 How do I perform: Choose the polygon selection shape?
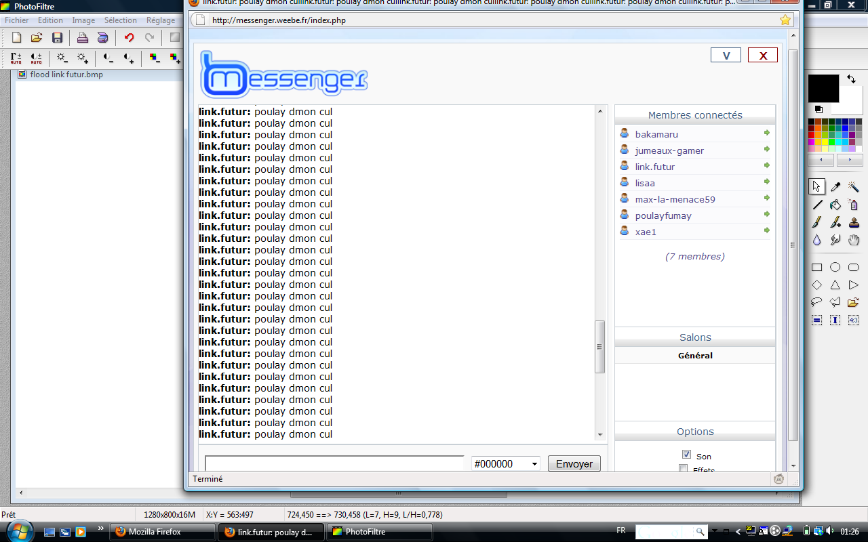pyautogui.click(x=835, y=303)
